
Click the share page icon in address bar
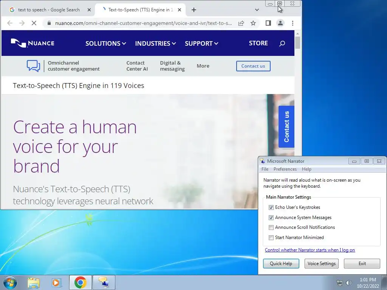[241, 23]
